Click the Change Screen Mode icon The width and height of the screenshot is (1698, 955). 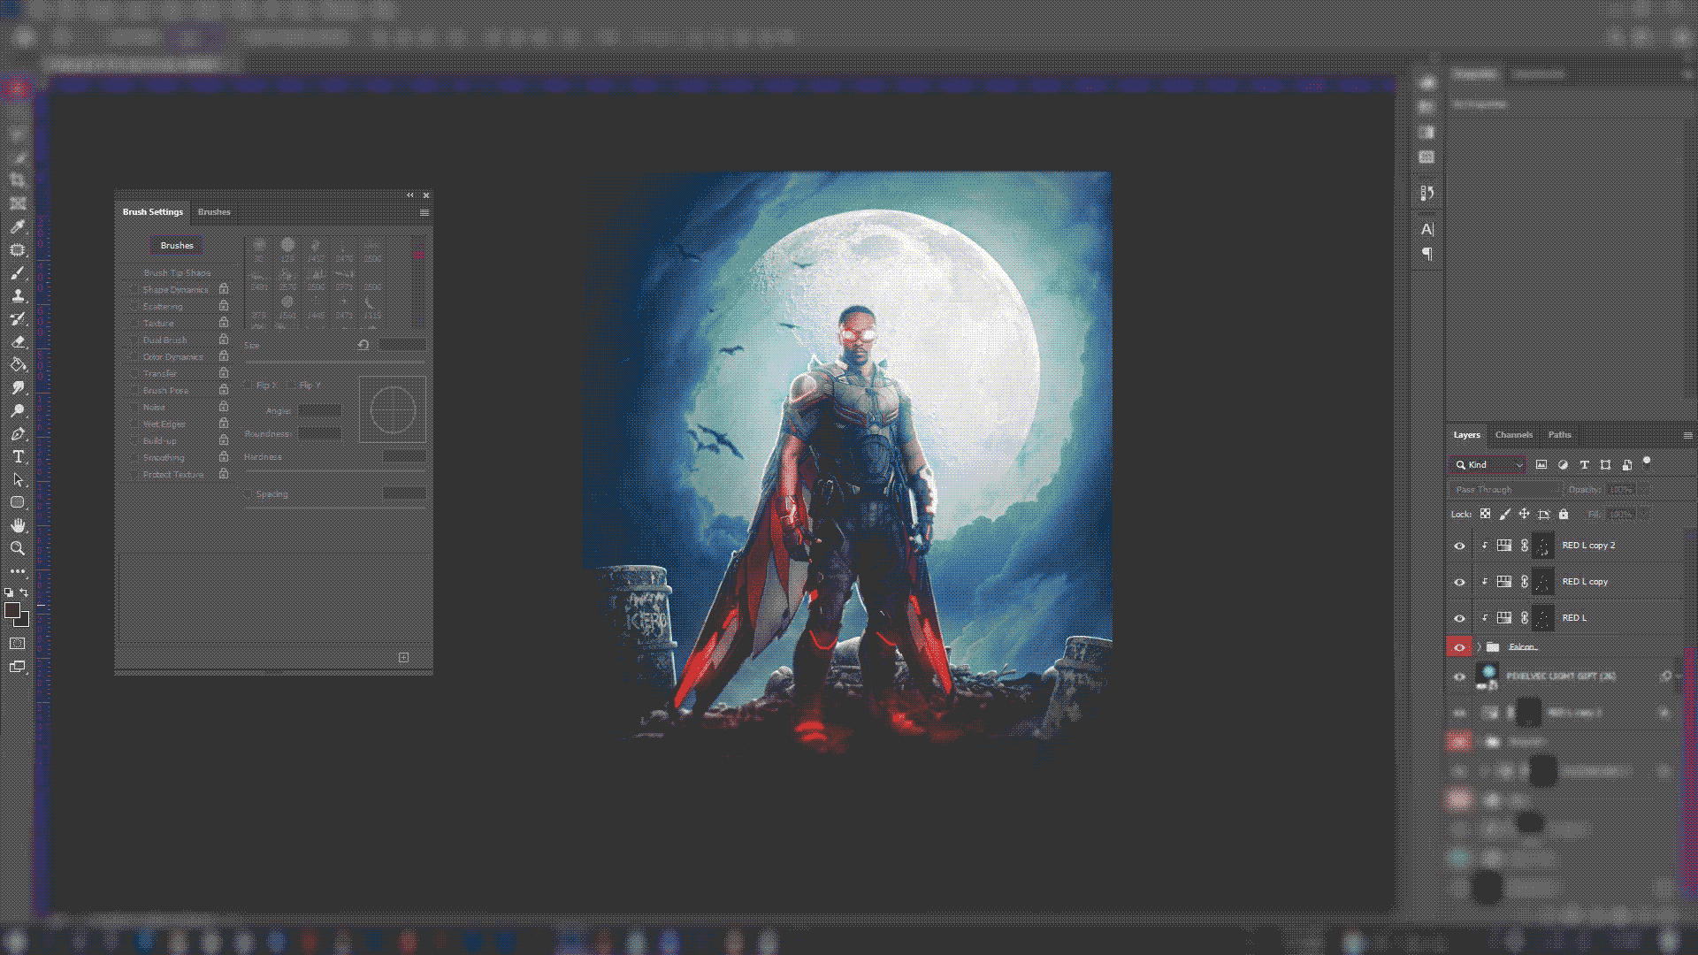18,667
